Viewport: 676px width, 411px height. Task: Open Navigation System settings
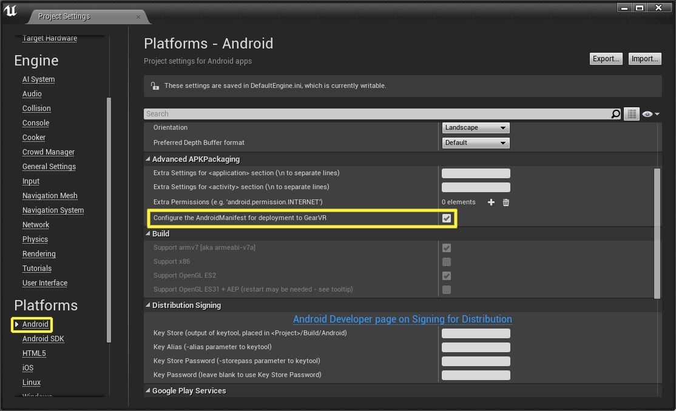[x=53, y=210]
